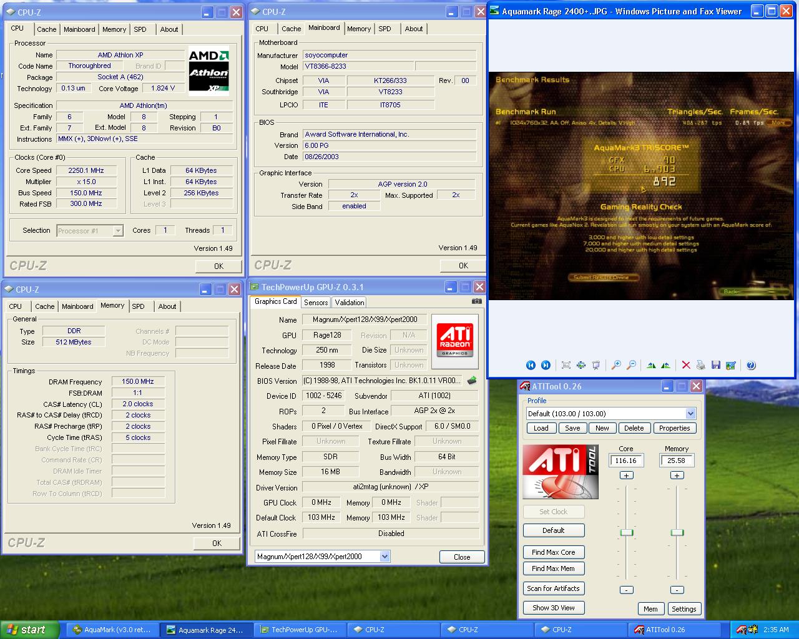Go to previous image in Picture Viewer
This screenshot has height=639, width=799.
(531, 365)
